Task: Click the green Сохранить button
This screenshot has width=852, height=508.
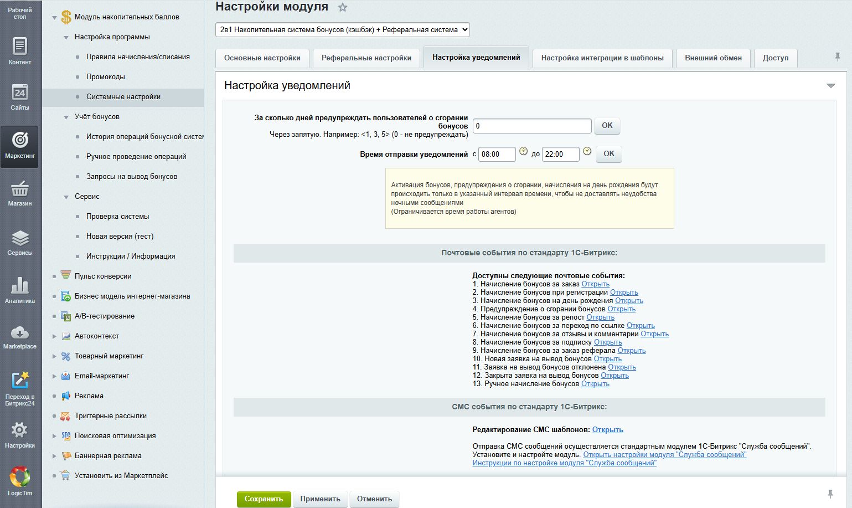Action: (264, 499)
